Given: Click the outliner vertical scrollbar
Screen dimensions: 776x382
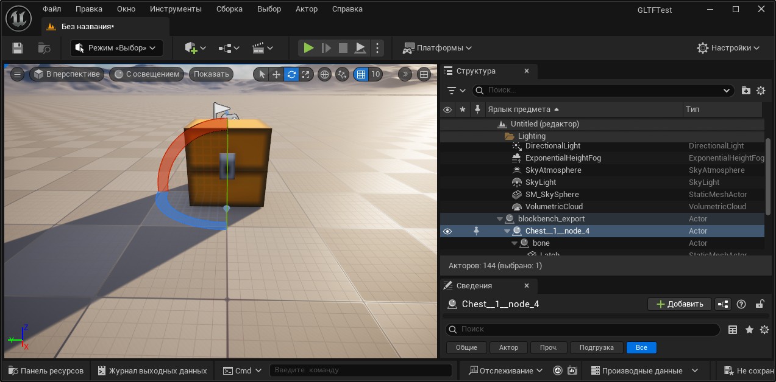Looking at the screenshot, I should click(x=768, y=176).
